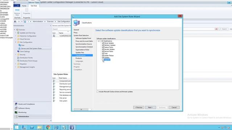The width and height of the screenshot is (232, 130).
Task: Click the Remove Role ribbon icon
Action: [x=17, y=10]
